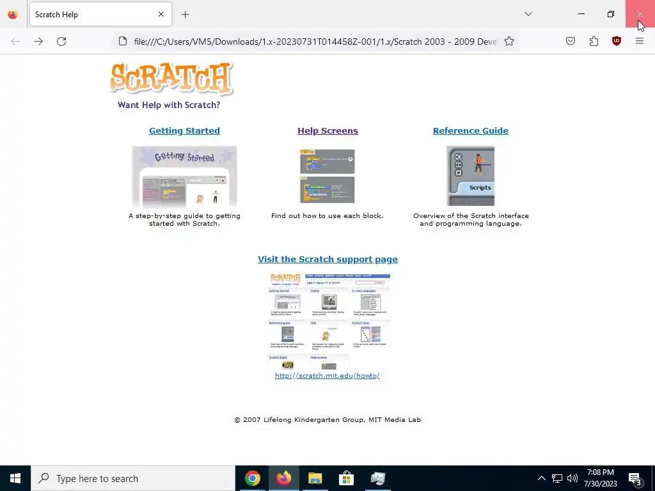Restore down the Firefox window
655x491 pixels.
(611, 14)
